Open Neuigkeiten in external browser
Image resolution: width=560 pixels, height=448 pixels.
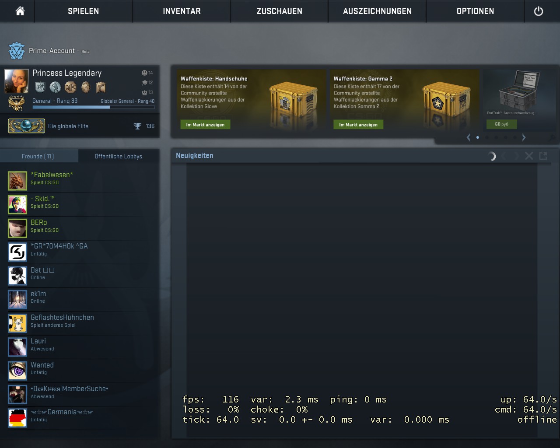pyautogui.click(x=543, y=156)
